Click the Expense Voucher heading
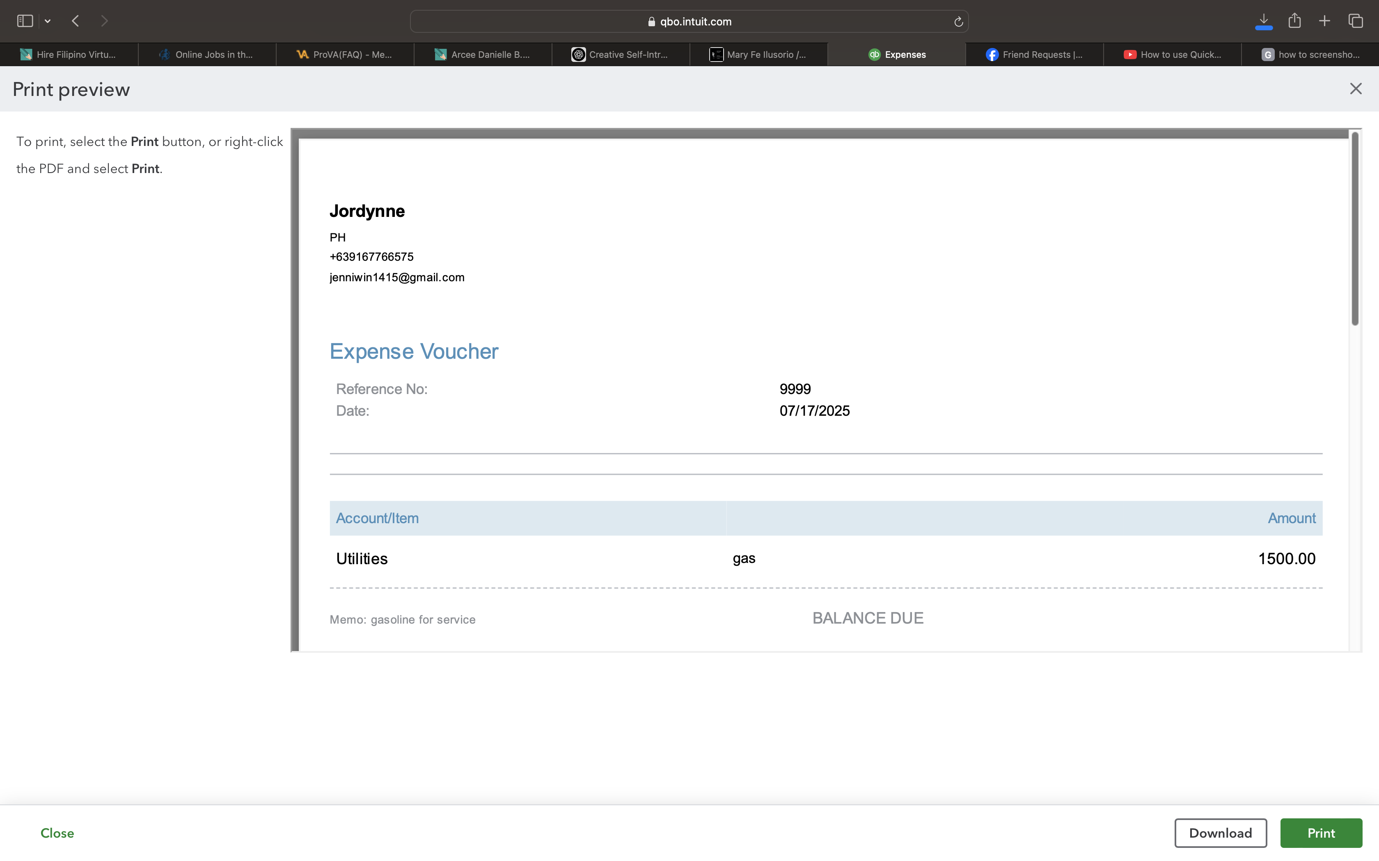 click(x=414, y=351)
